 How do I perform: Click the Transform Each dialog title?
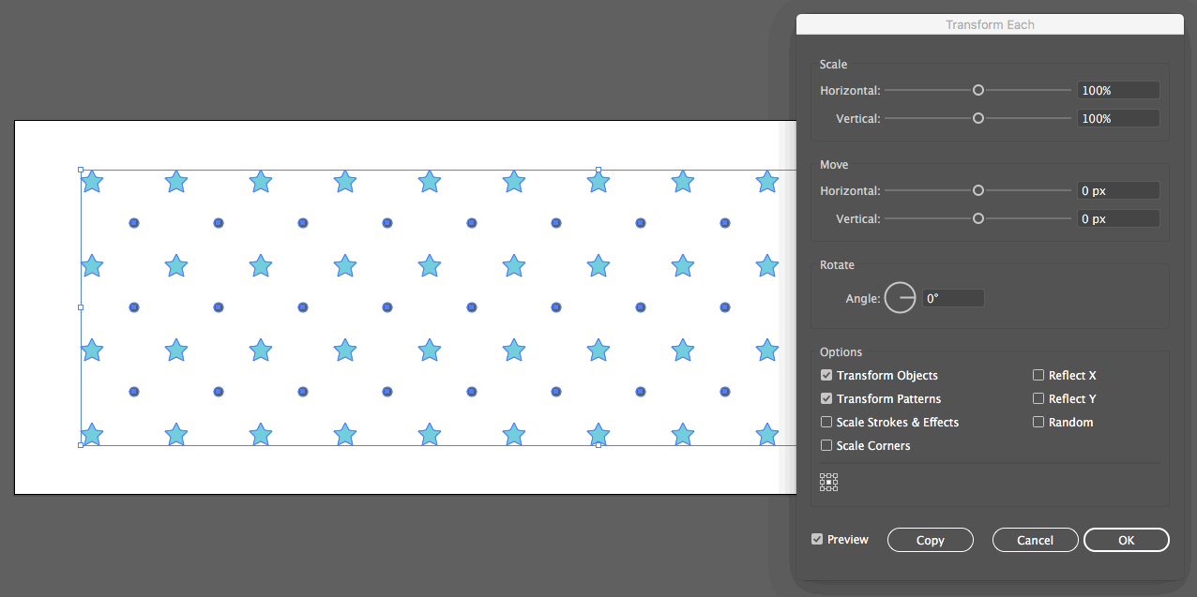990,24
